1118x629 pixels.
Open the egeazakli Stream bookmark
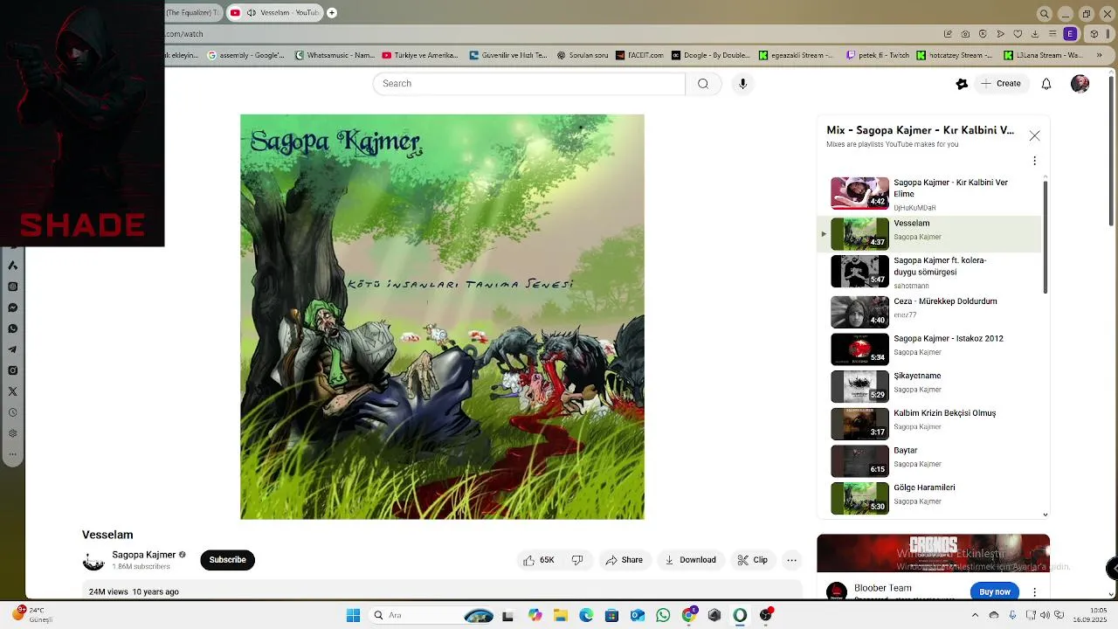[797, 55]
